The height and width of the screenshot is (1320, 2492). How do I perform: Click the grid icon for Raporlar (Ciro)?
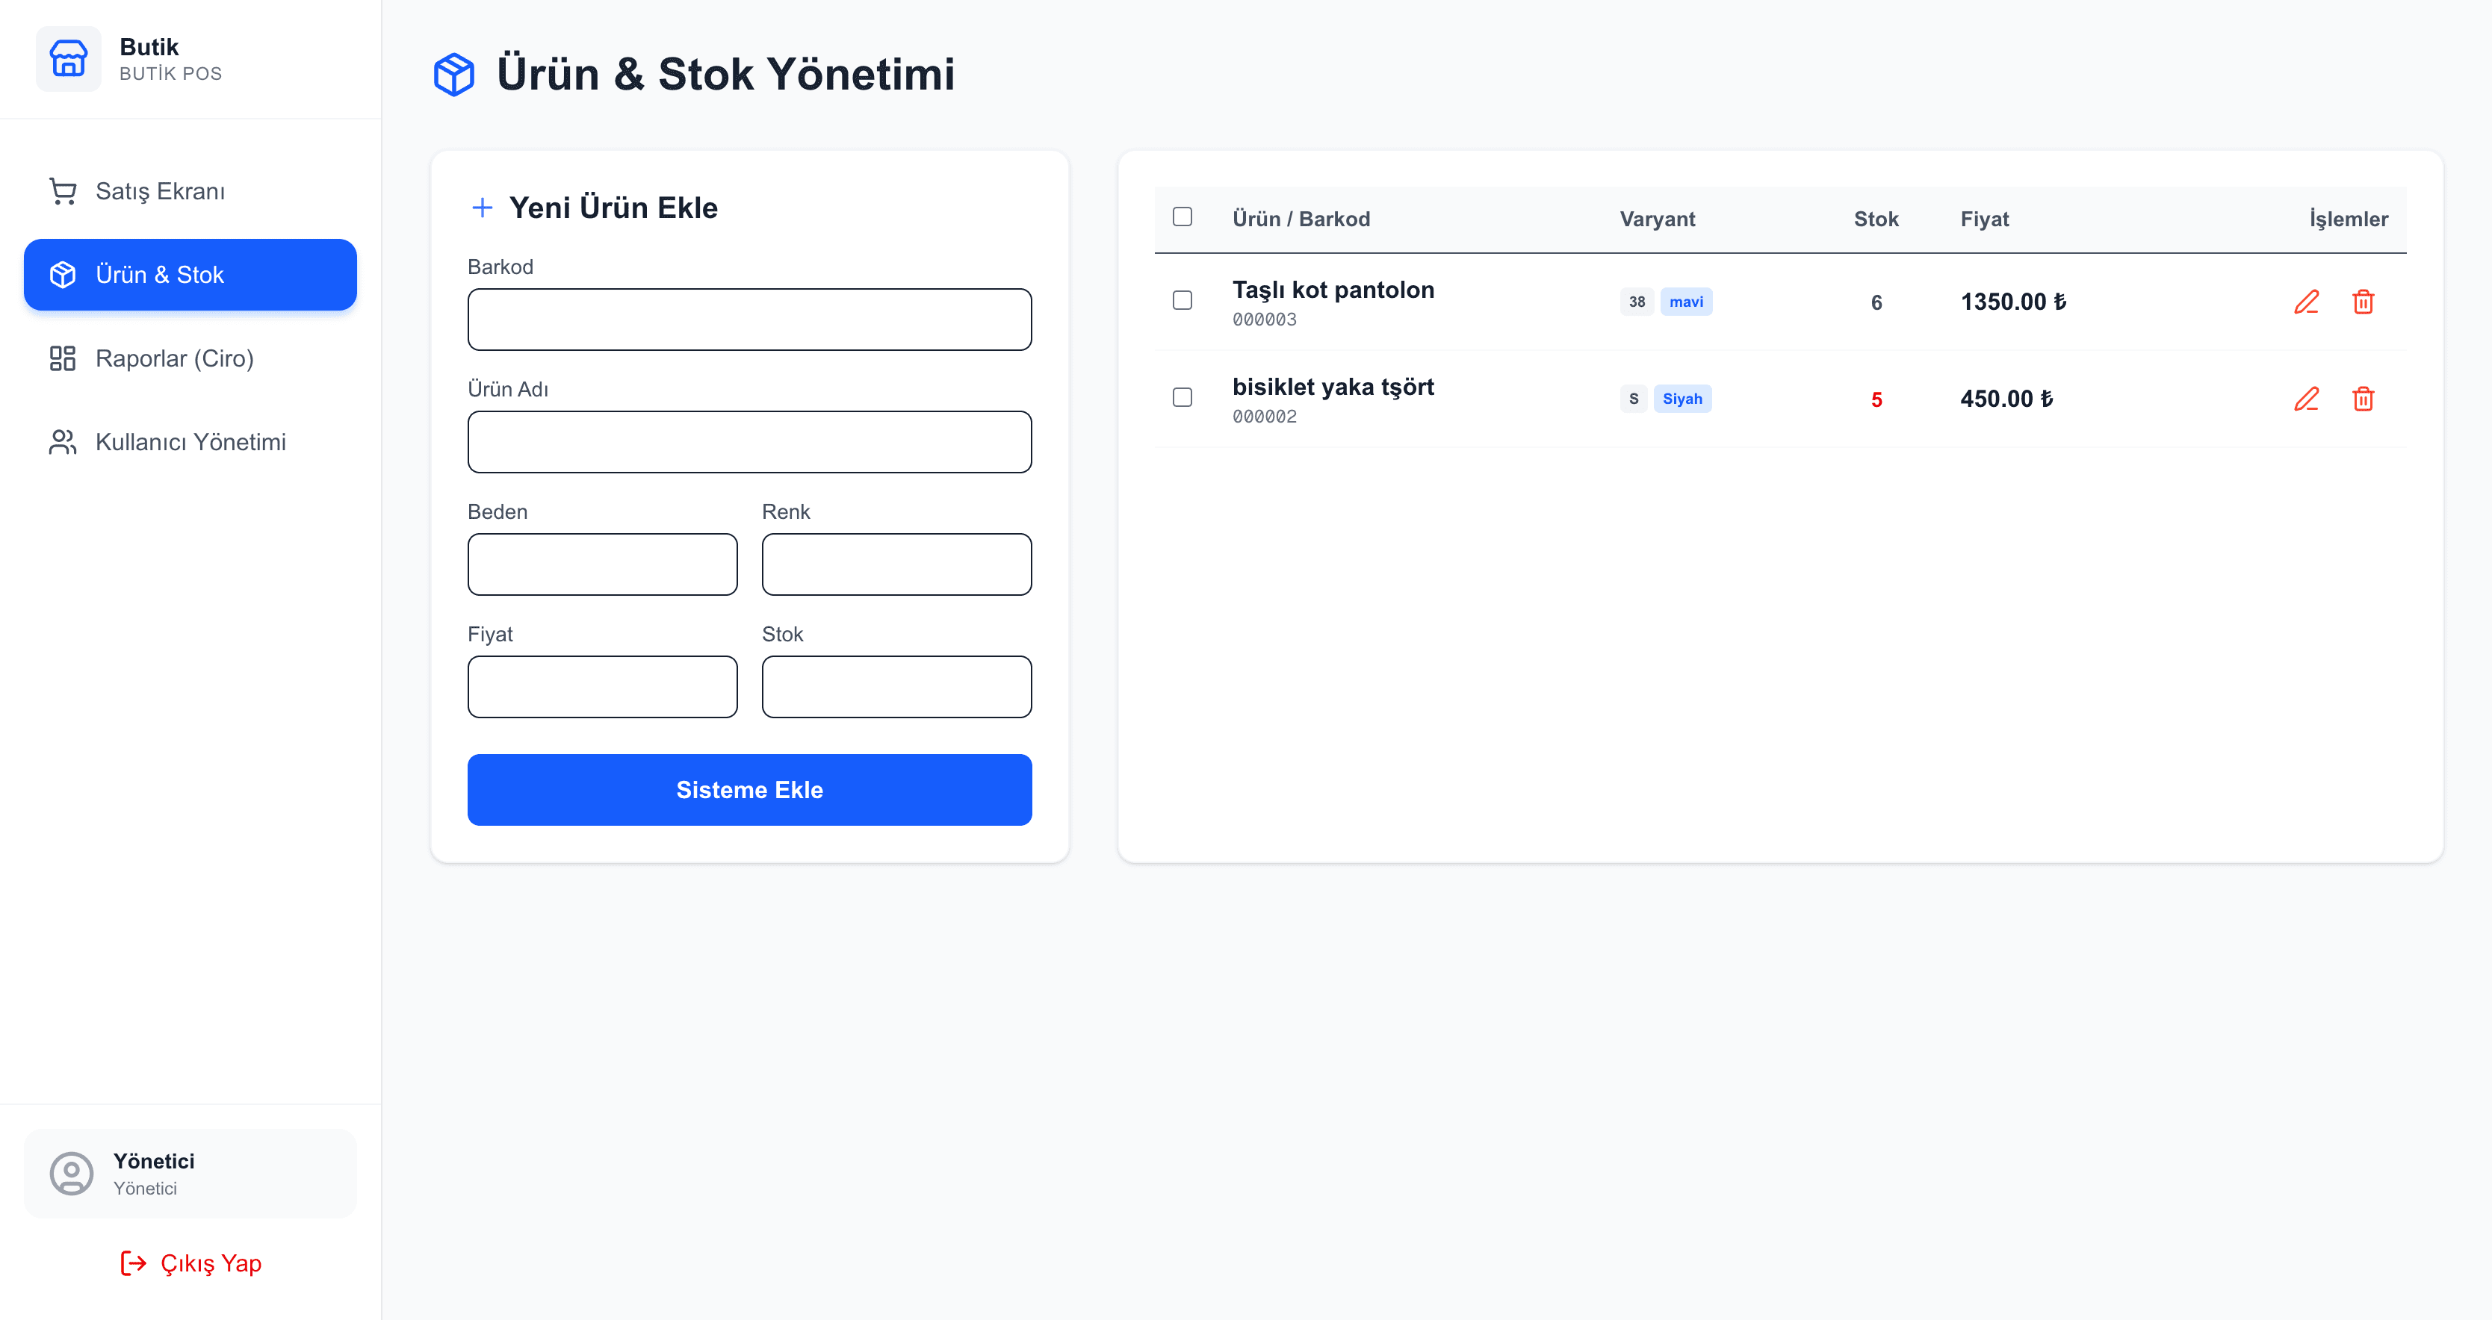click(x=63, y=359)
